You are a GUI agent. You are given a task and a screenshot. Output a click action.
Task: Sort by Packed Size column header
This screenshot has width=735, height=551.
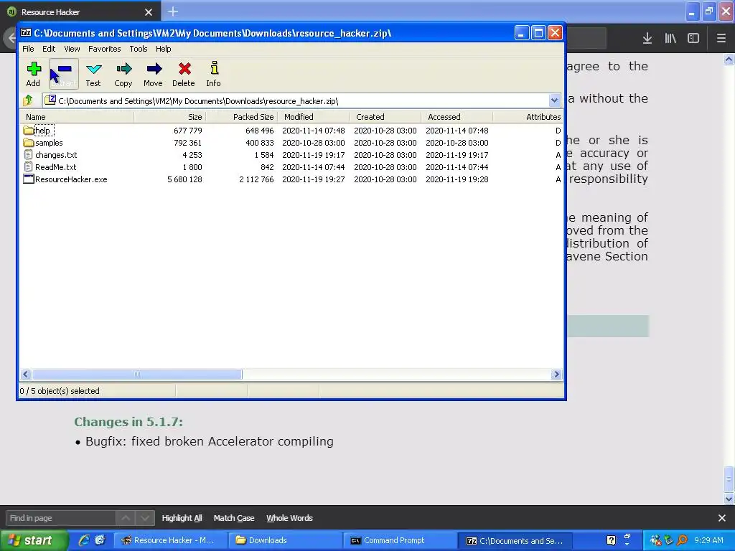tap(241, 117)
